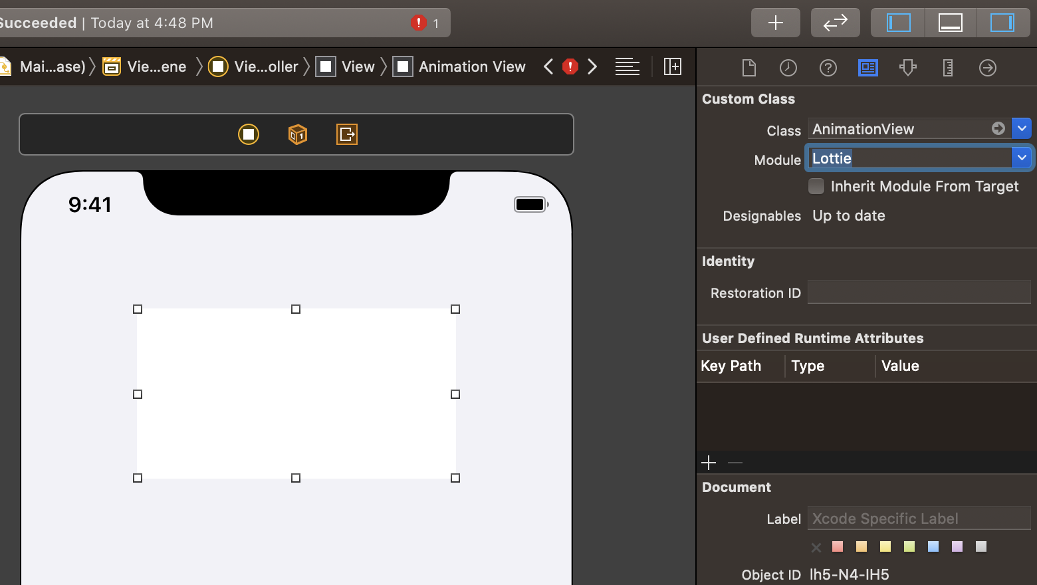1037x585 pixels.
Task: Open Mai...ase) jump bar segment
Action: (44, 66)
